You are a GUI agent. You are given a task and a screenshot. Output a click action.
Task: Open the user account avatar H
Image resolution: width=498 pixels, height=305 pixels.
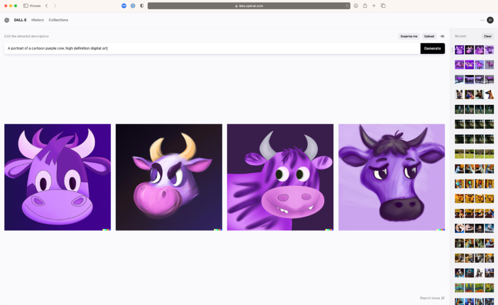click(490, 20)
